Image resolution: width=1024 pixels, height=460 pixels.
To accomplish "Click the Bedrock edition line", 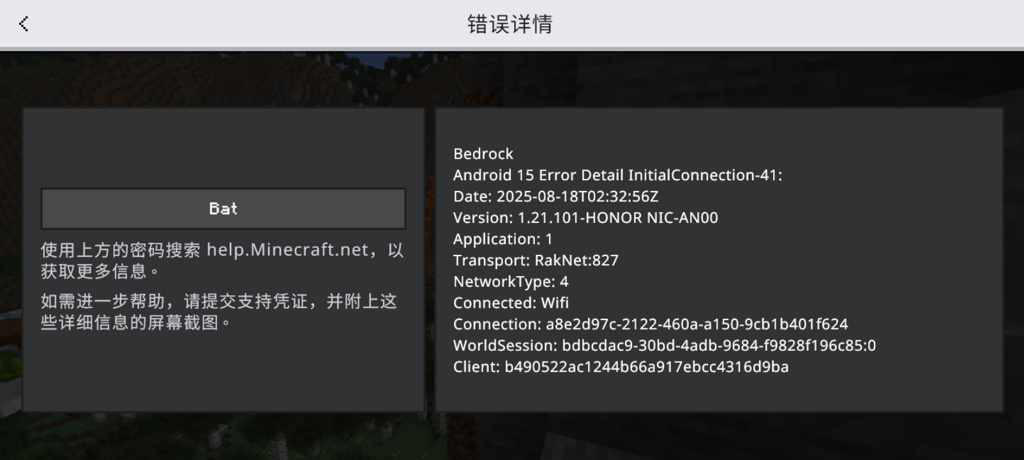I will coord(483,154).
